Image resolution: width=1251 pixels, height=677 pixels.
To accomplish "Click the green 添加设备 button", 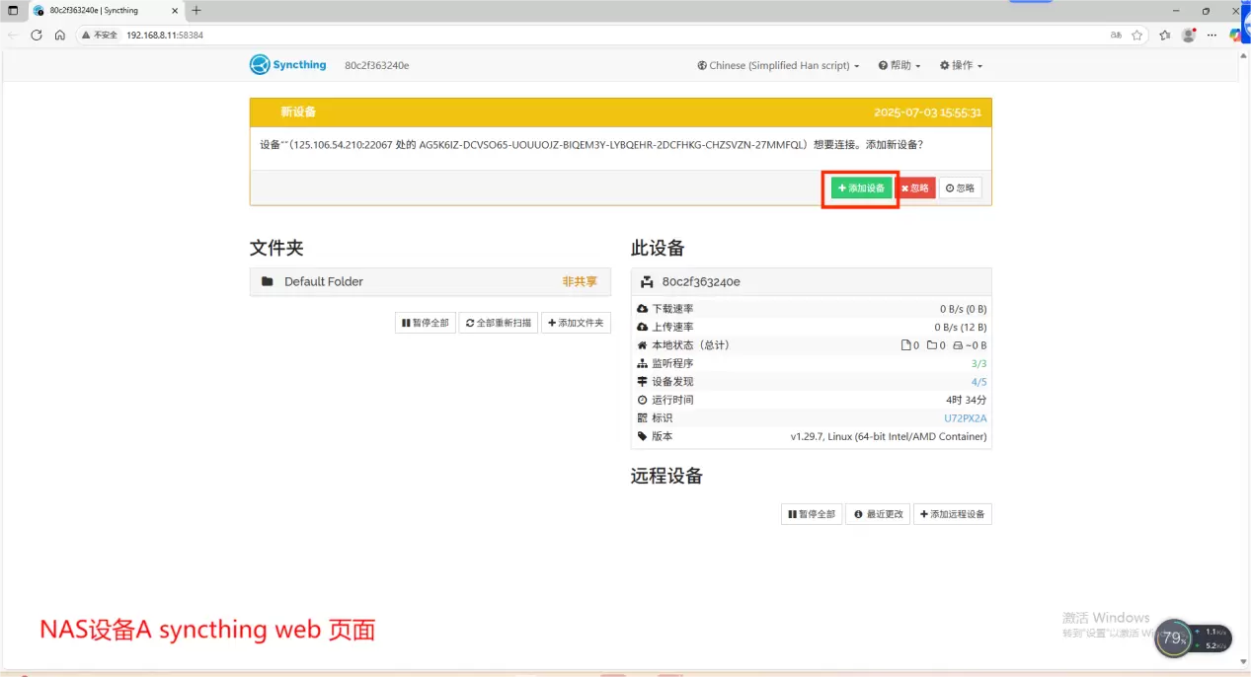I will point(861,188).
